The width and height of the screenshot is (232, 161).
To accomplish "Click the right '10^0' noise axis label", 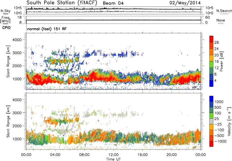I will 209,13.
